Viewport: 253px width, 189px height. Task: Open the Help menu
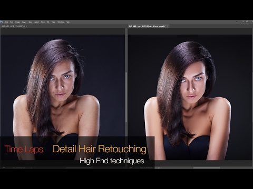pyautogui.click(x=67, y=22)
